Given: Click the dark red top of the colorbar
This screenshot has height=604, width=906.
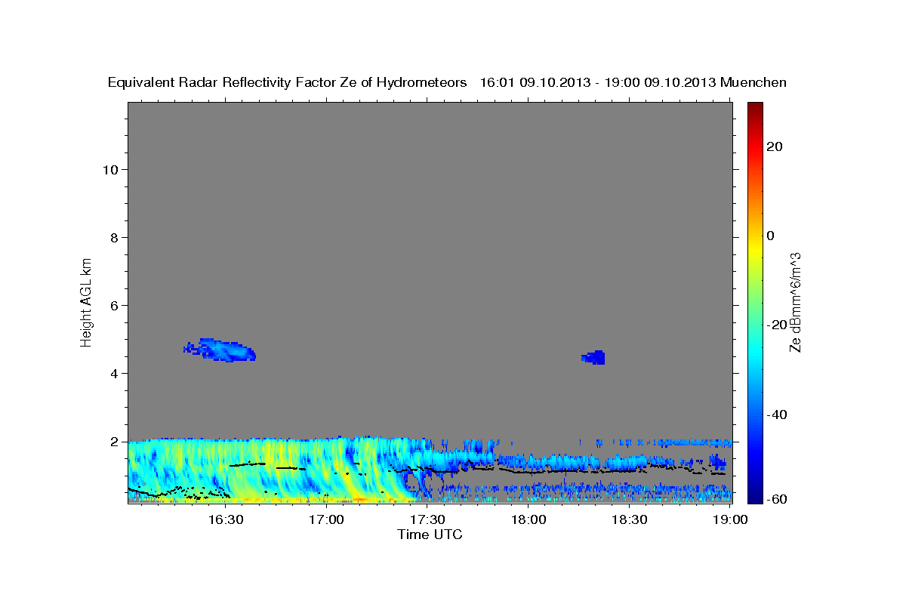Looking at the screenshot, I should (x=754, y=107).
